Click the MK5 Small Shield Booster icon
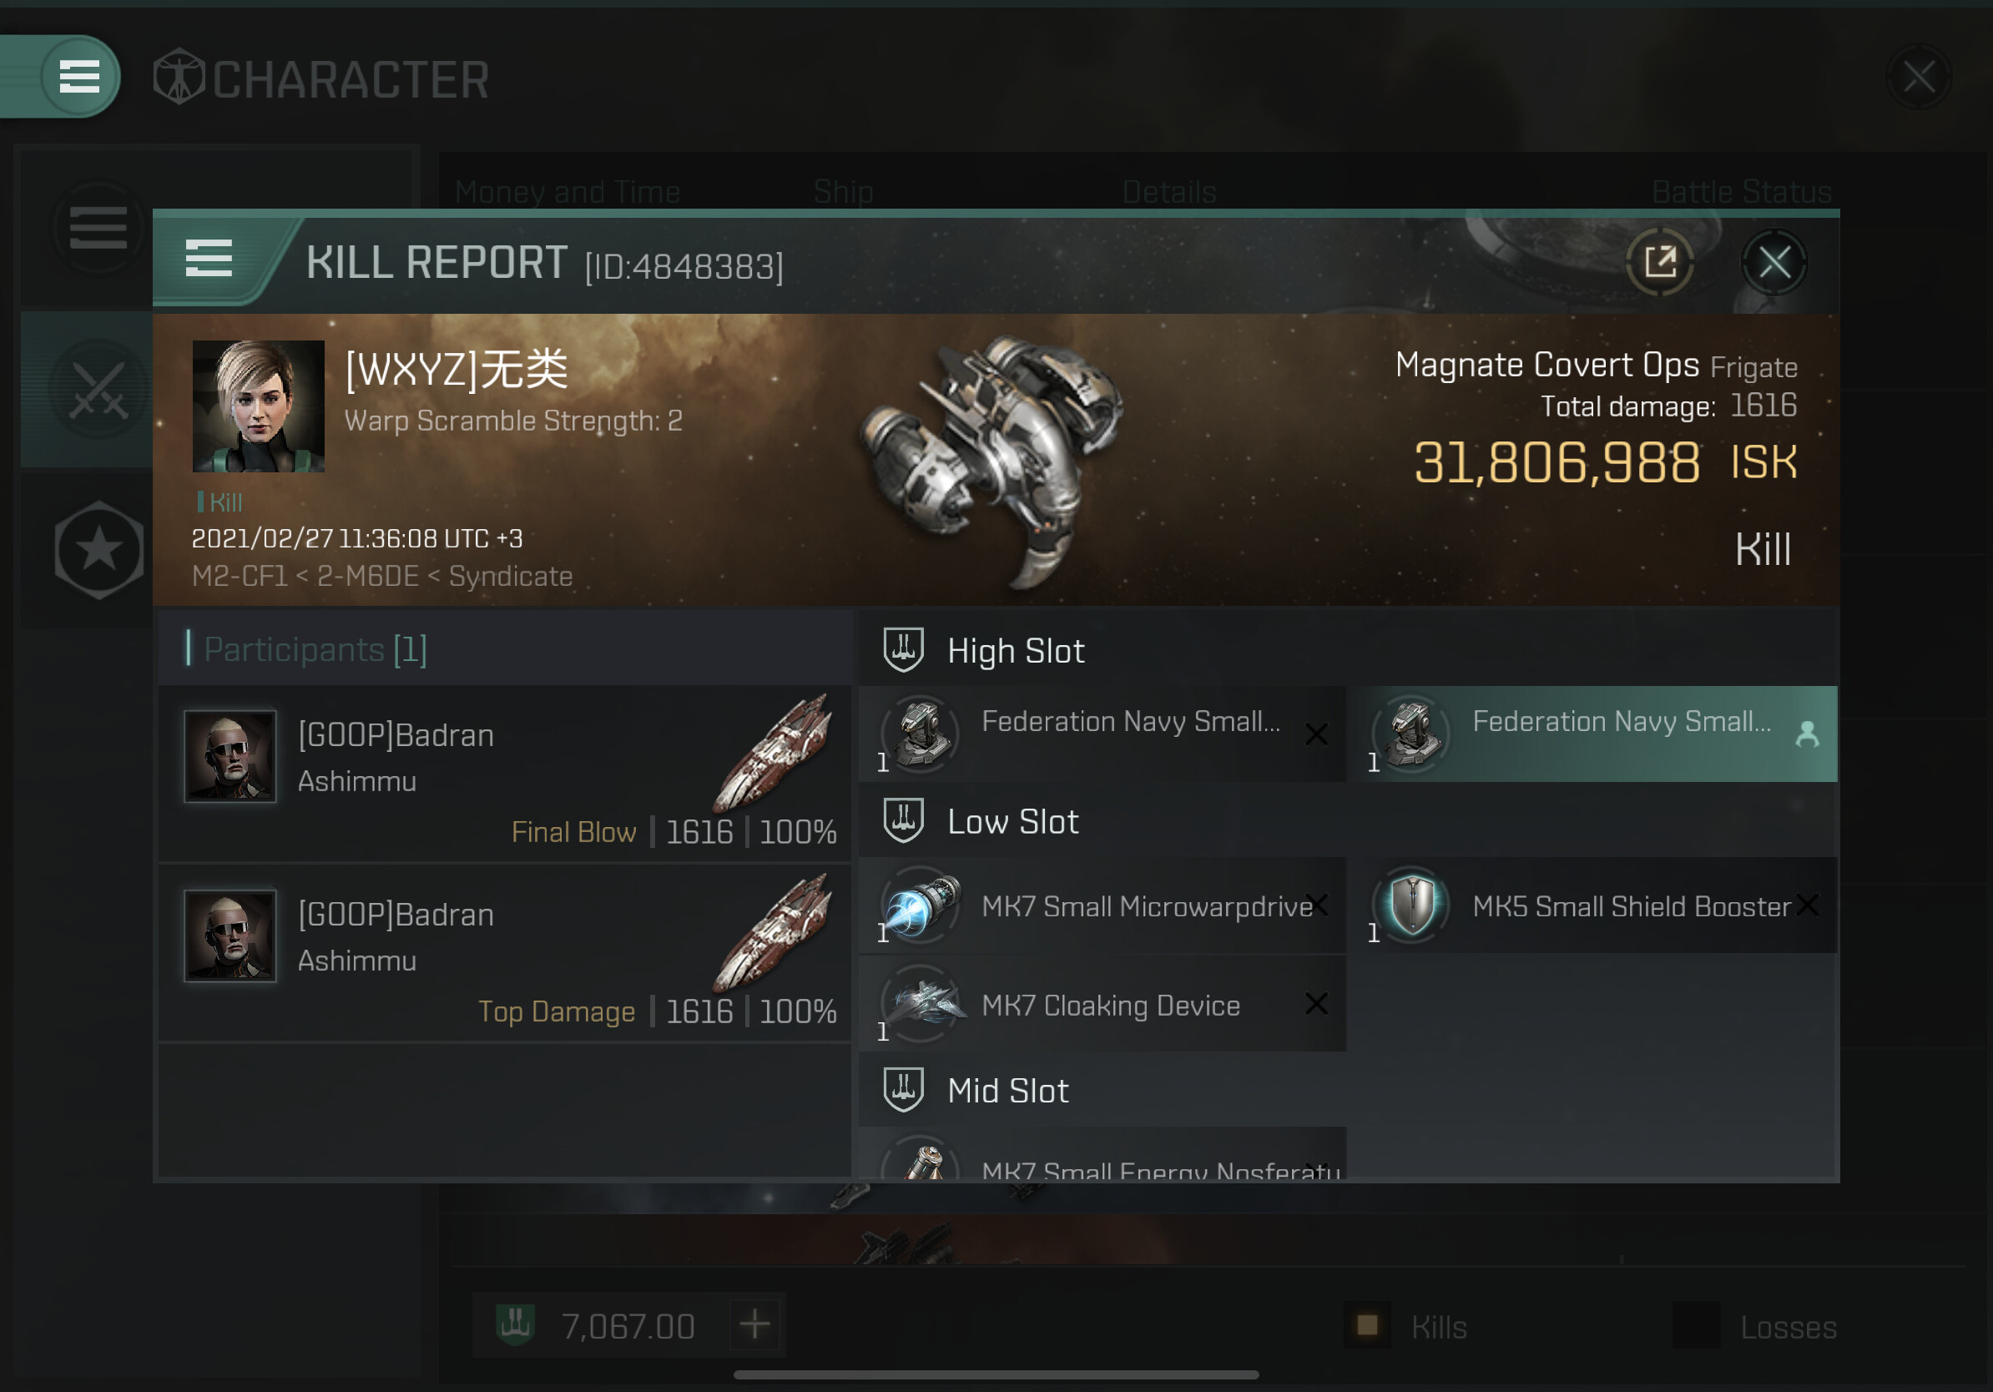 (x=1412, y=906)
